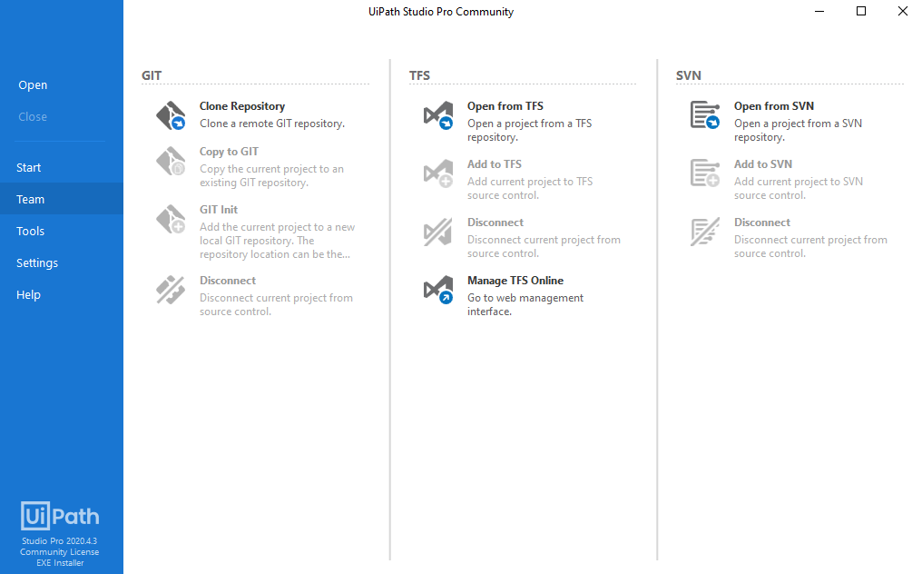922x574 pixels.
Task: Click 'Open a project from a SVN repository.' text
Action: click(x=798, y=130)
